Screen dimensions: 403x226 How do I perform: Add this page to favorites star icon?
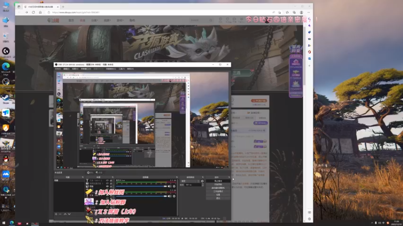coord(280,12)
